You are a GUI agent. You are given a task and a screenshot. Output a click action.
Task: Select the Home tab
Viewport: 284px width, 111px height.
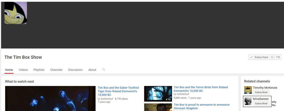click(9, 70)
